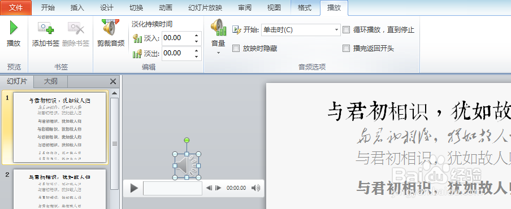
Task: Switch to the Animations (动画) ribbon tab
Action: 166,8
